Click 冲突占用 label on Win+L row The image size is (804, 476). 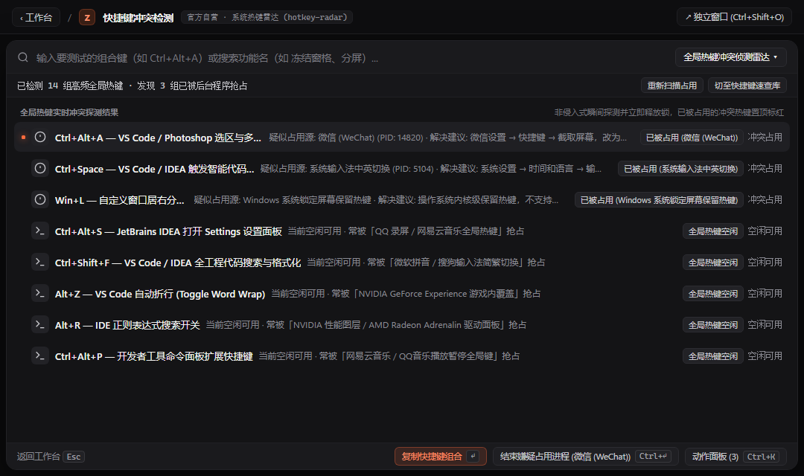(765, 199)
